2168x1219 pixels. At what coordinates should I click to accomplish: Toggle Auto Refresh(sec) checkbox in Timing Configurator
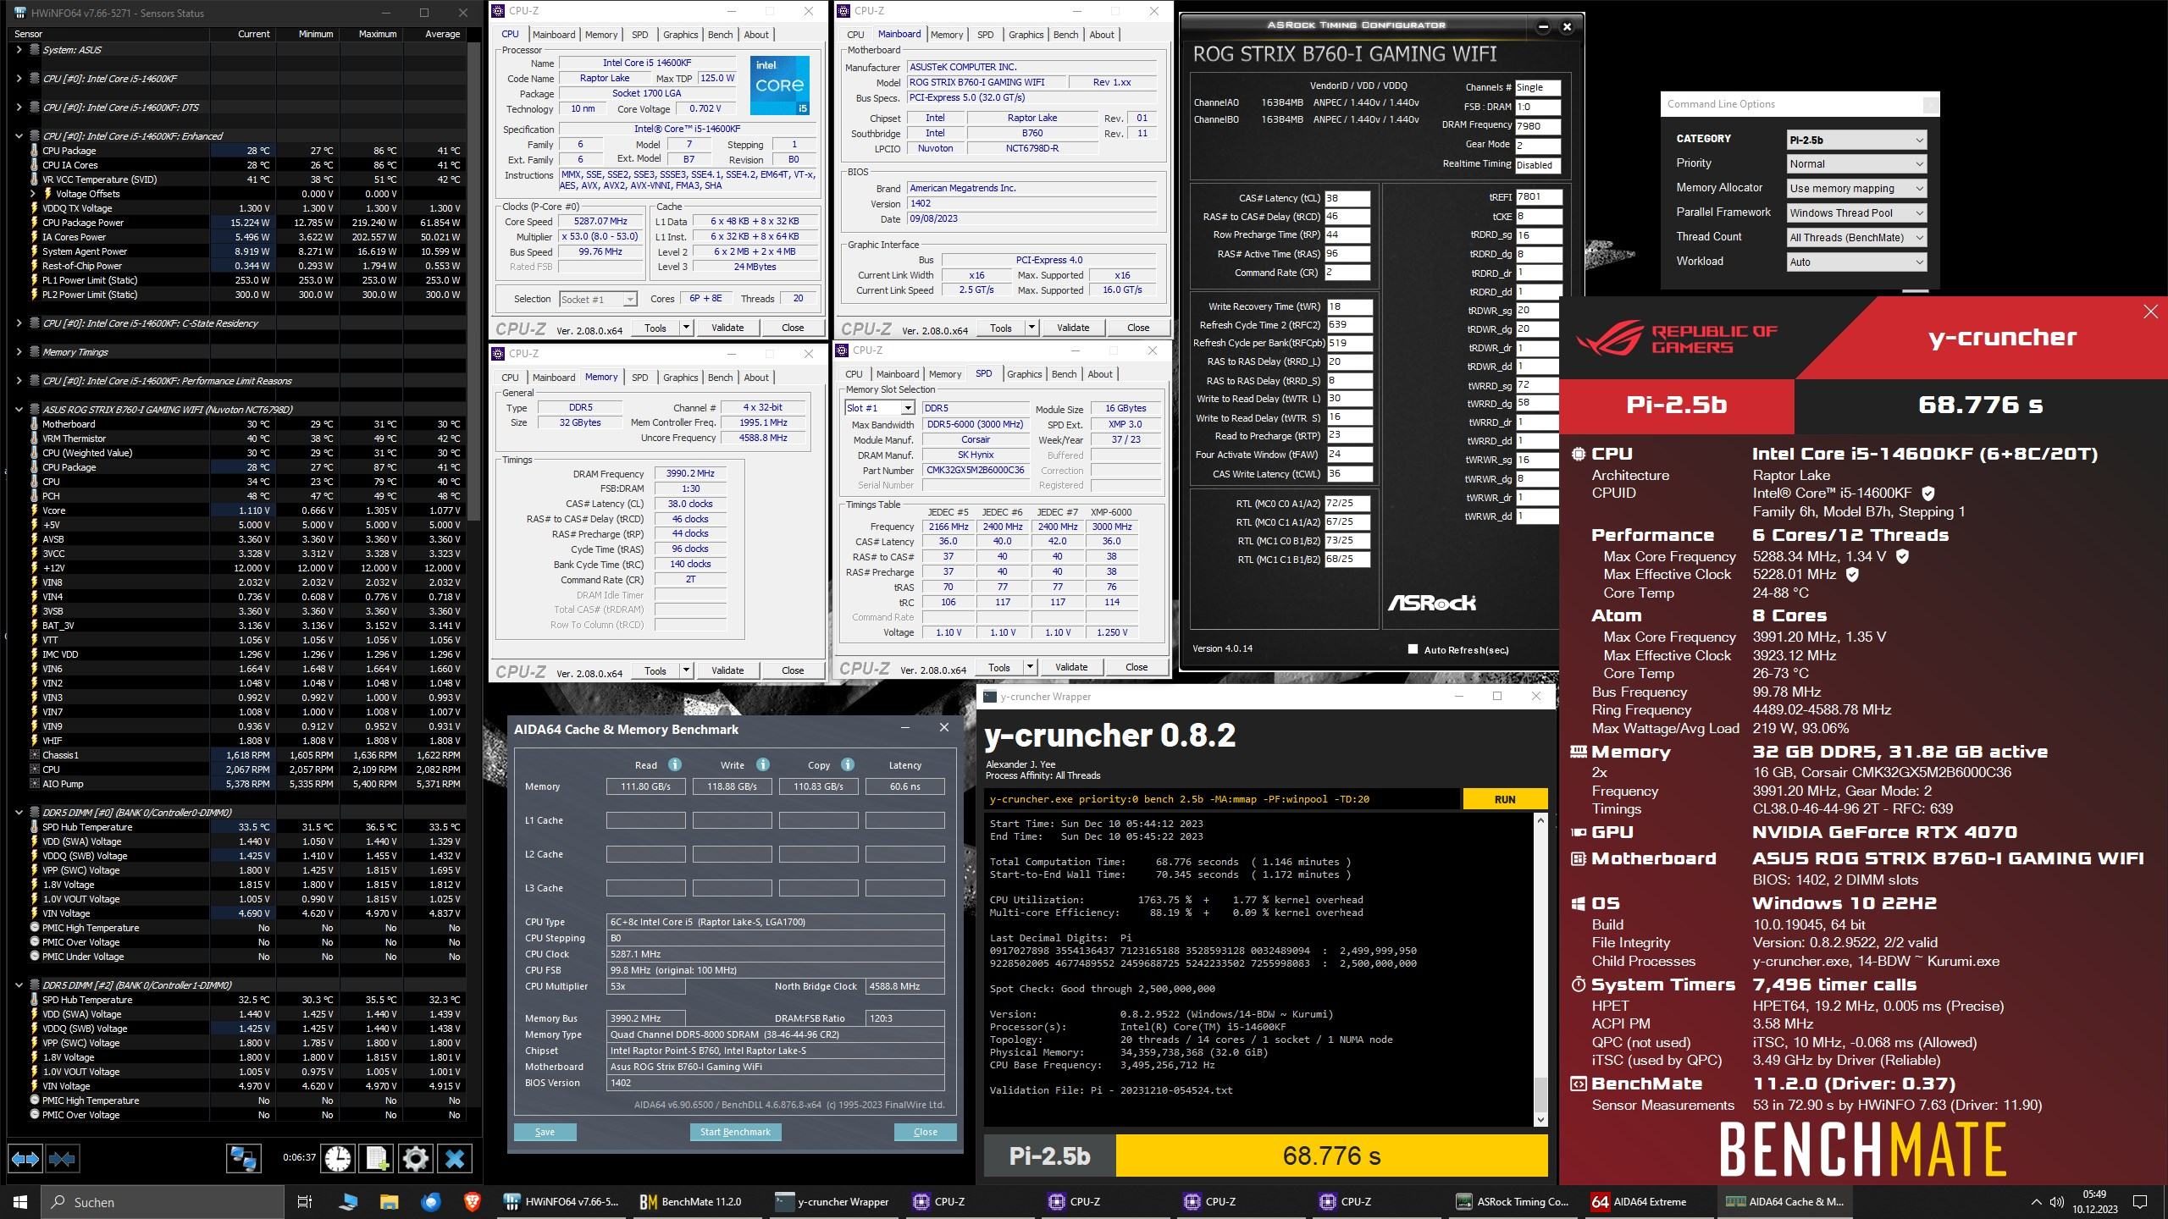[x=1413, y=649]
